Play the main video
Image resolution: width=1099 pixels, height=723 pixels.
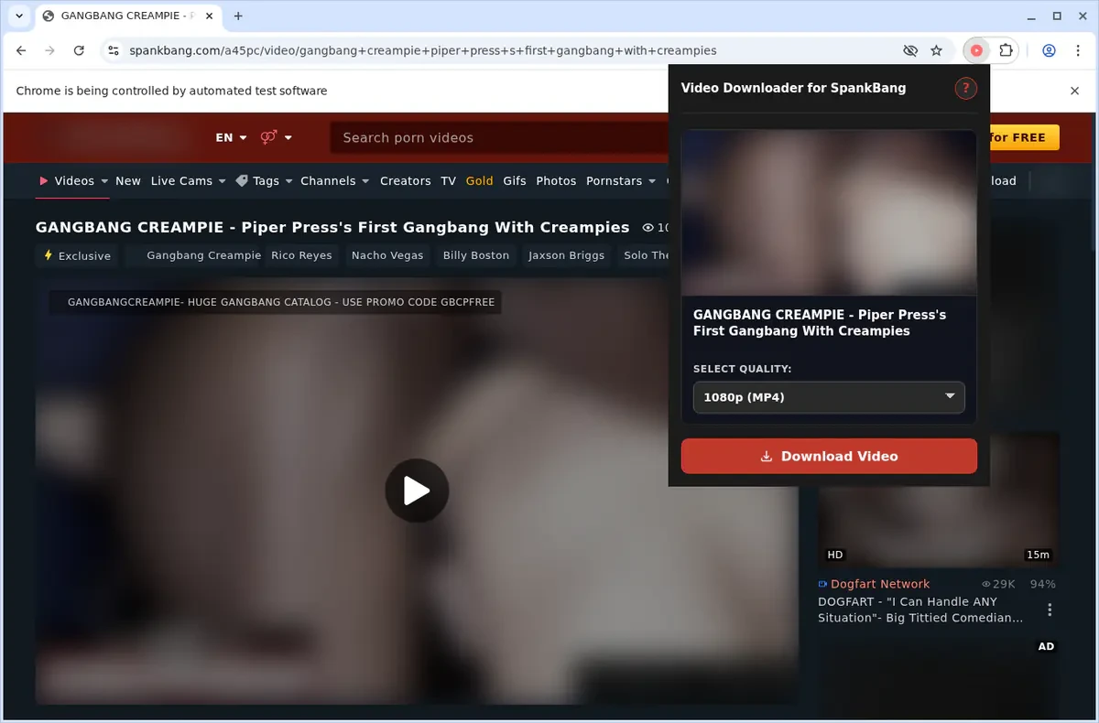(x=417, y=491)
